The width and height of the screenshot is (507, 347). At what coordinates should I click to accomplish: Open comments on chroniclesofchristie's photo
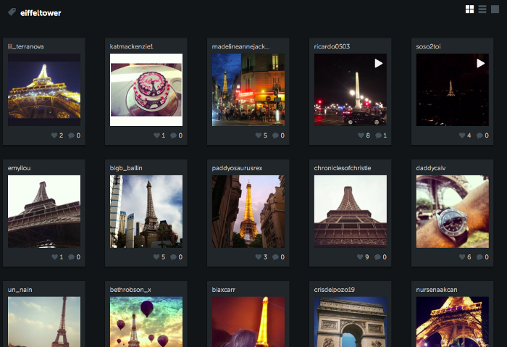click(x=377, y=257)
